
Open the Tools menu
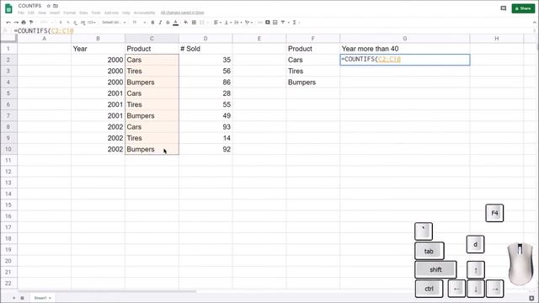[96, 13]
